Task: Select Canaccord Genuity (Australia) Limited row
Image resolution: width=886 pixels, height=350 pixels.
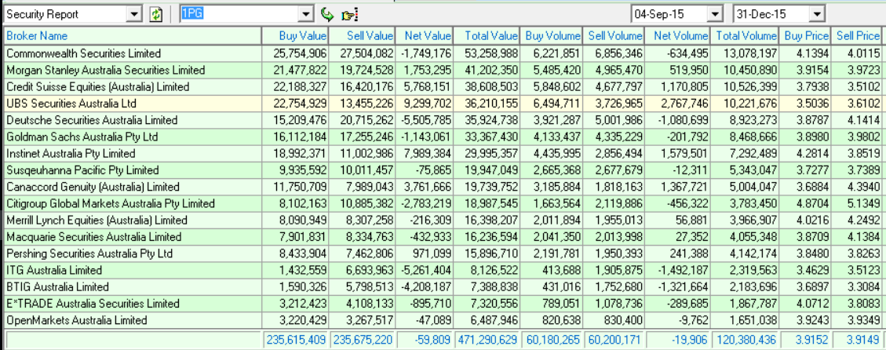Action: 443,187
